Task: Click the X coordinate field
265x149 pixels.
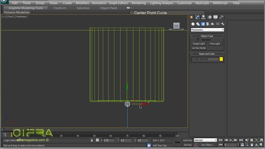Action: click(108, 140)
